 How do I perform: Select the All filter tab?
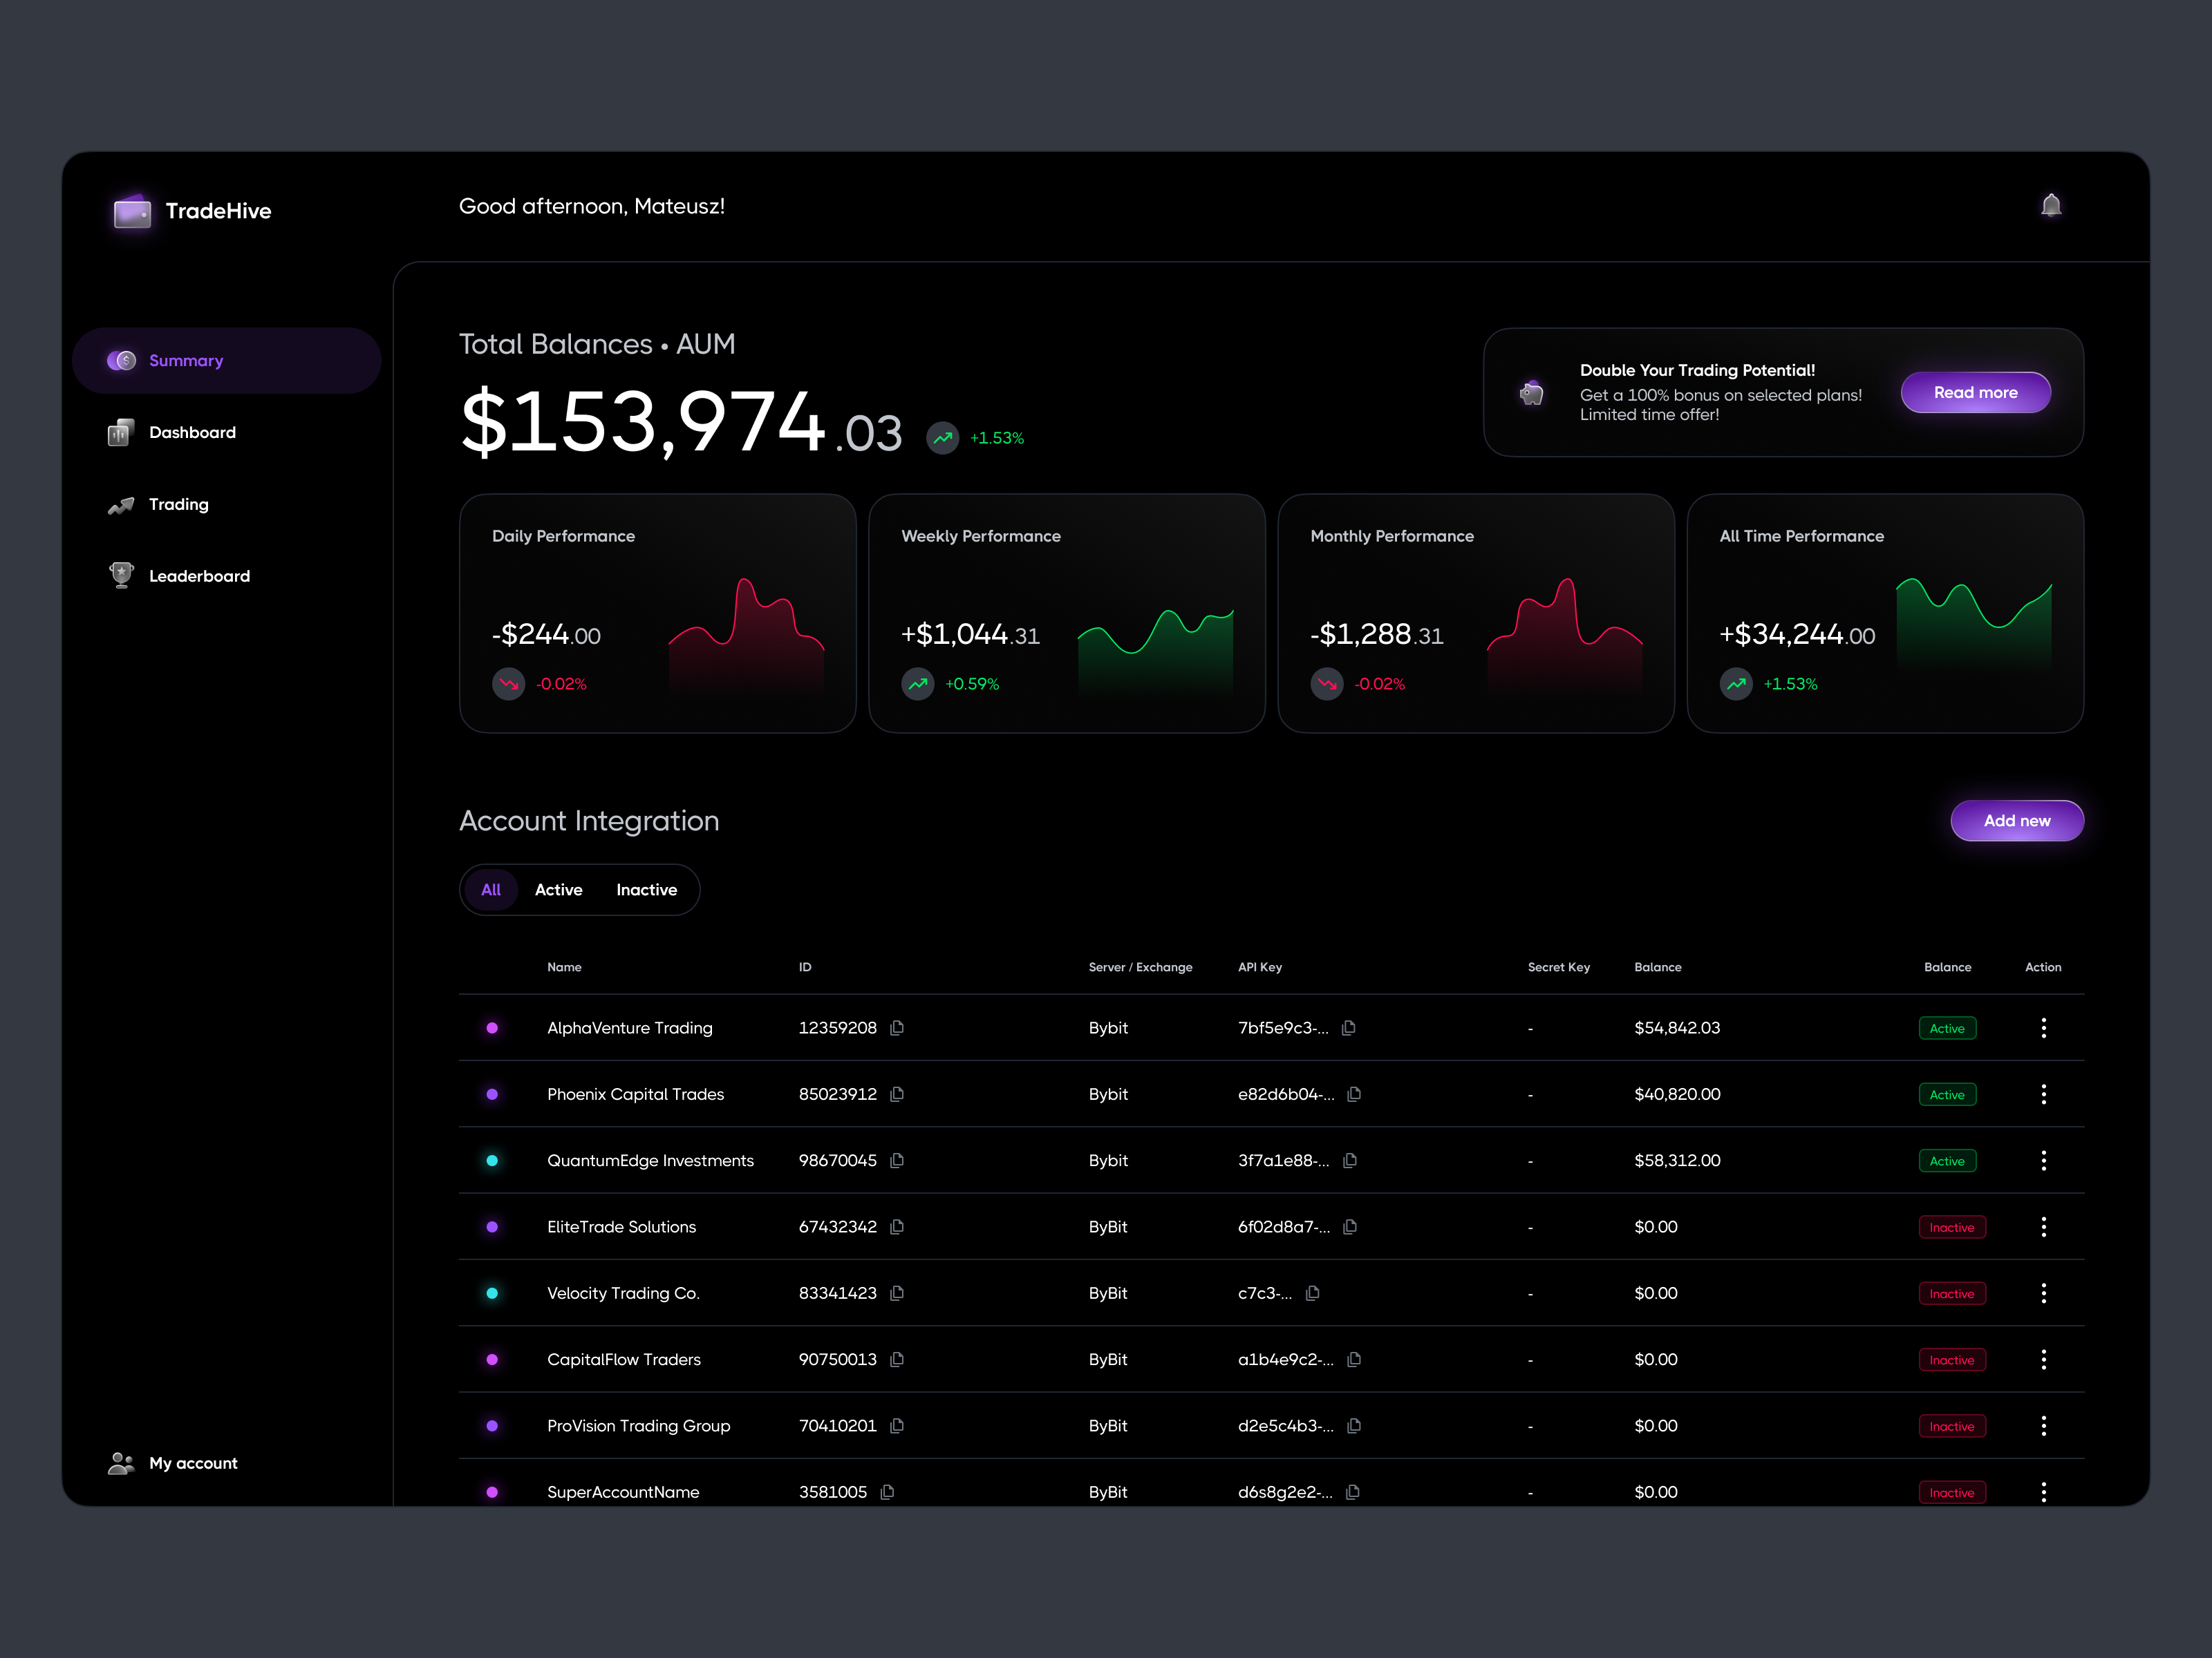491,890
